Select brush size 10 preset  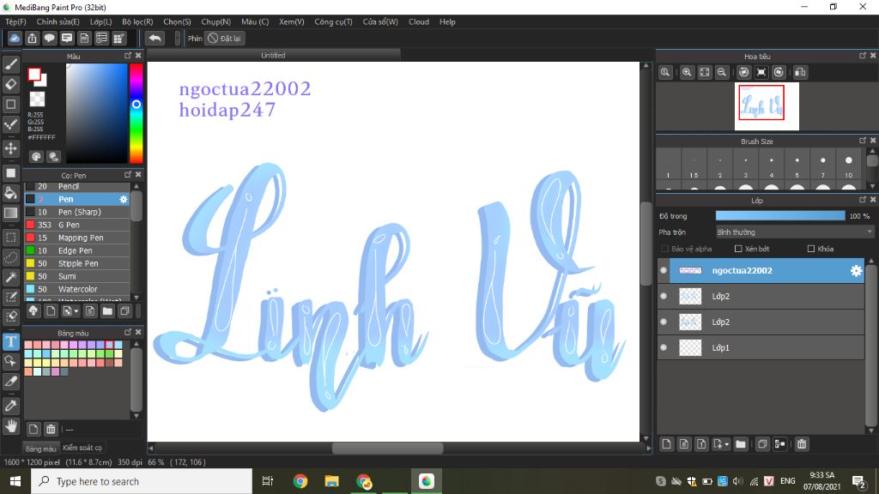(x=849, y=166)
